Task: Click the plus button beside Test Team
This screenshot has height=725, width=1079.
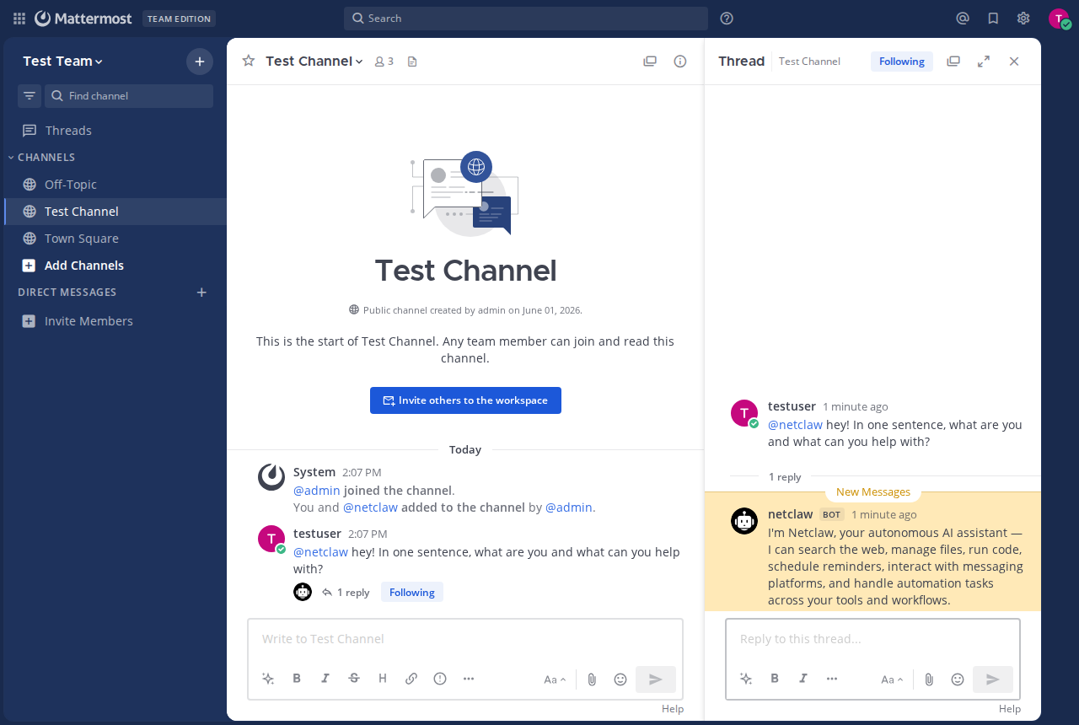Action: [200, 62]
